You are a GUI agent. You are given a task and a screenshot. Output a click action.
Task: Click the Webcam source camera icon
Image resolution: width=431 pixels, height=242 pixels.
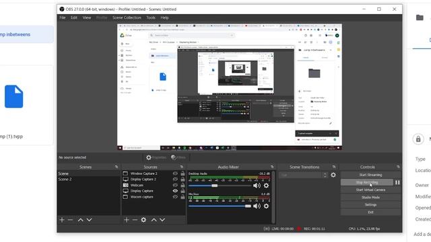tap(125, 186)
